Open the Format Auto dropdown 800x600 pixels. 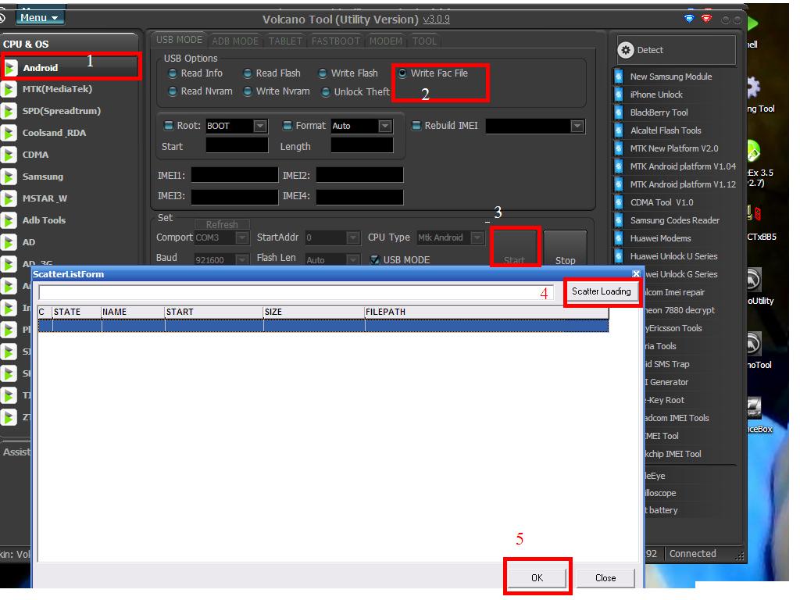coord(385,126)
